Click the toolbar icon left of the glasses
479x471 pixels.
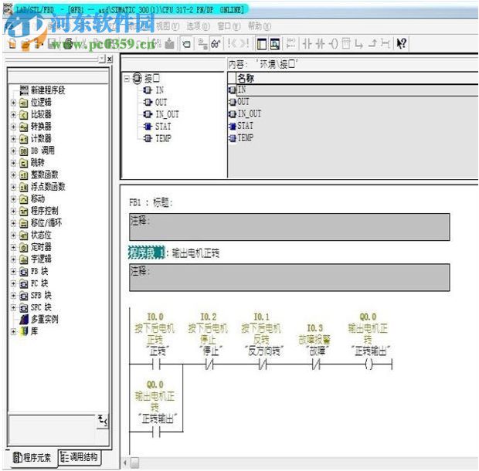pos(202,44)
